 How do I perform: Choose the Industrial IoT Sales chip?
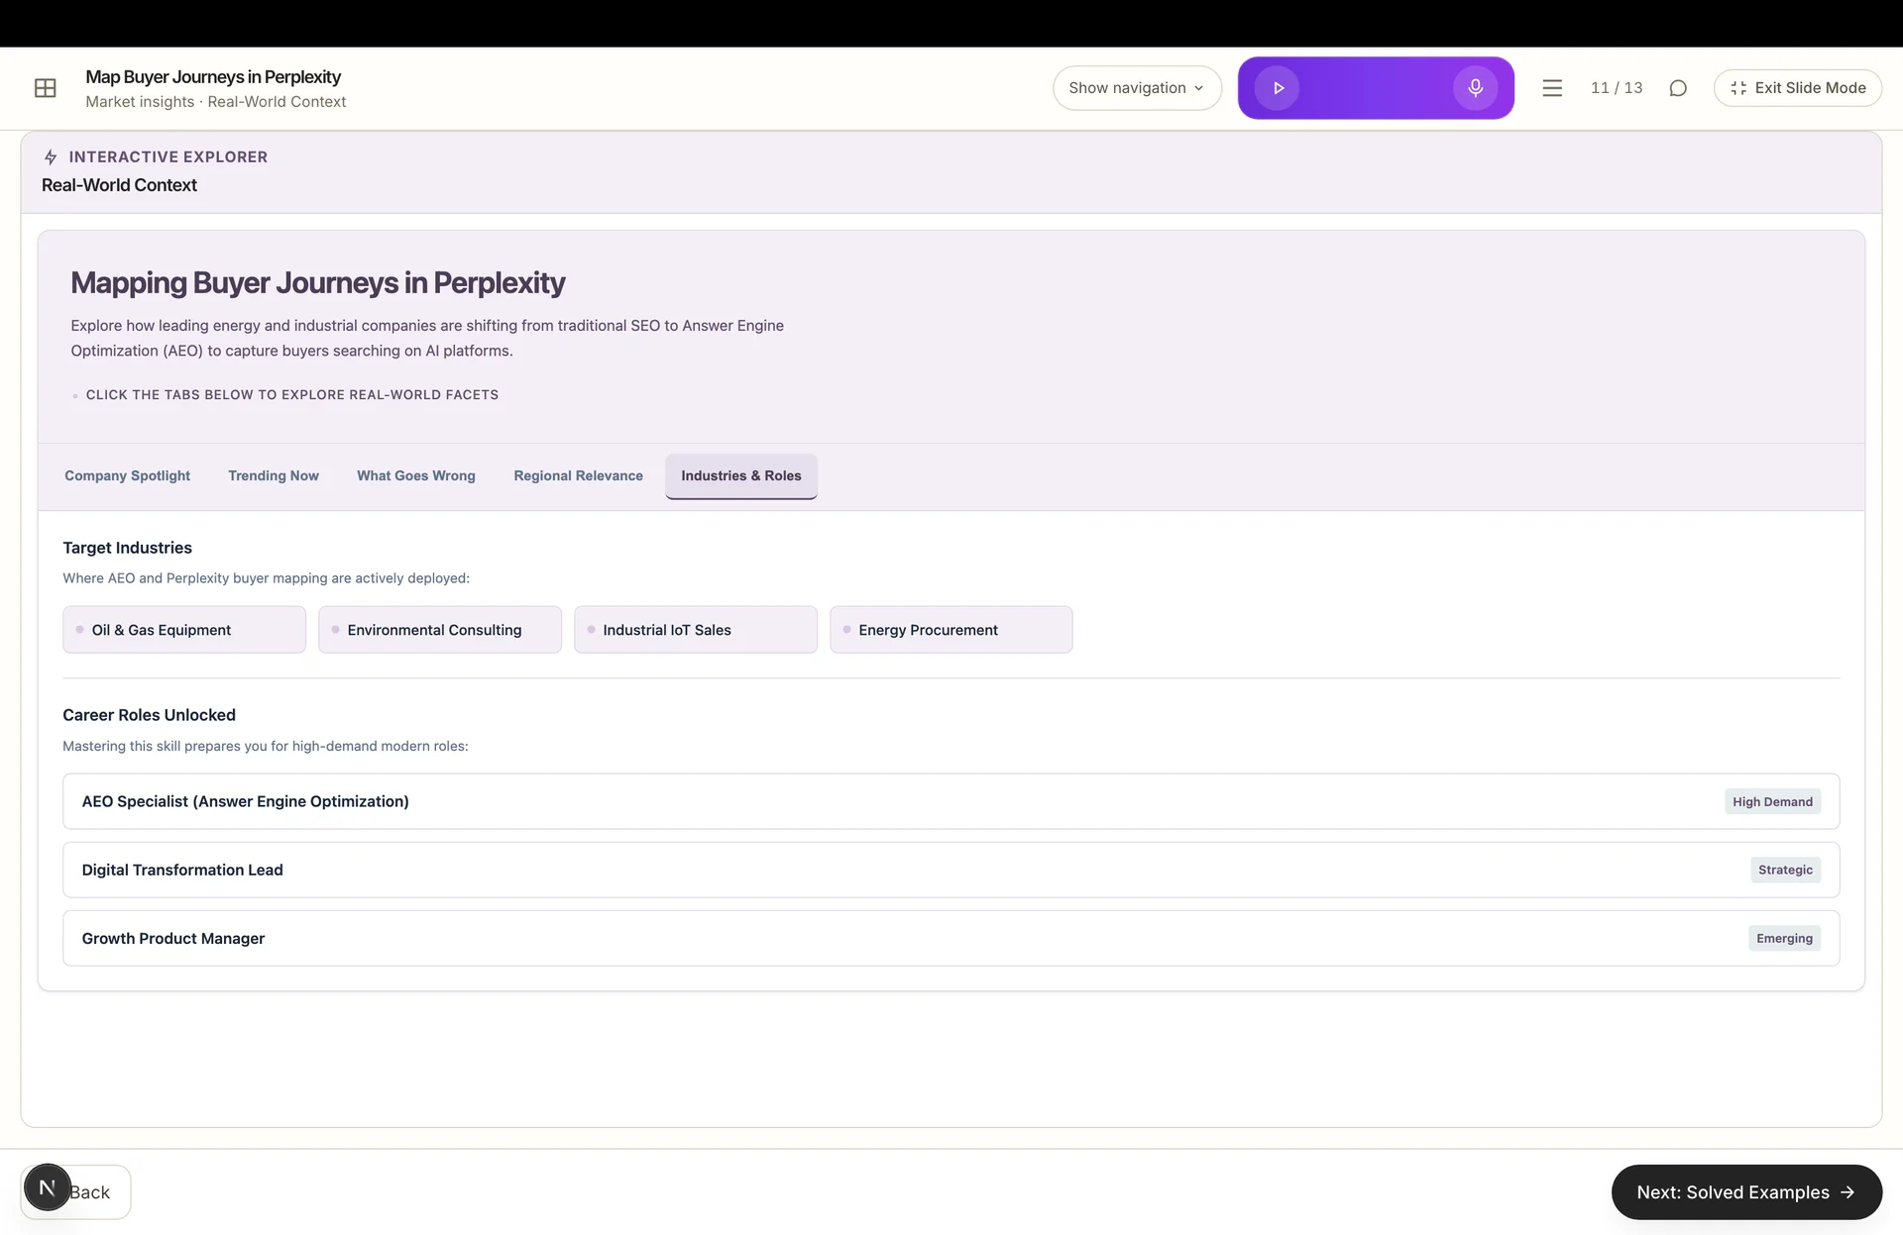[x=696, y=630]
